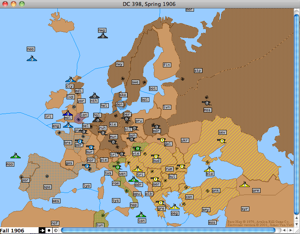Click the Turkish army above gre
This screenshot has width=300, height=234.
pos(160,203)
